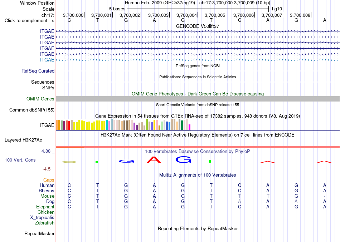Click the '5 bases' scale bar text
The image size is (340, 242).
(117, 9)
